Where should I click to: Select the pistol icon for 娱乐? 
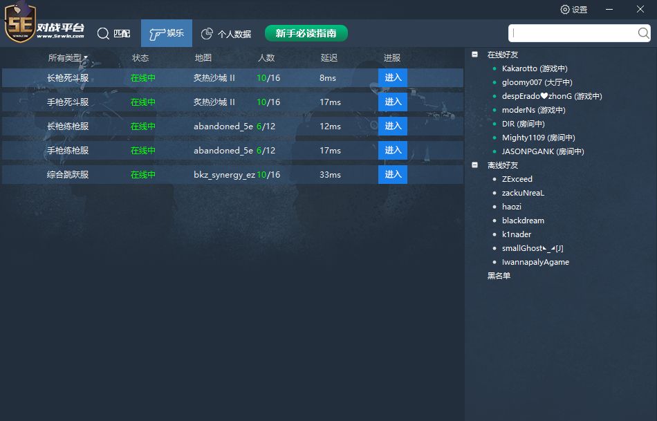click(157, 33)
